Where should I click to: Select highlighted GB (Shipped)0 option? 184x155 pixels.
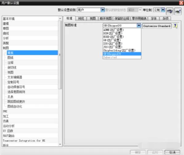[122, 54]
